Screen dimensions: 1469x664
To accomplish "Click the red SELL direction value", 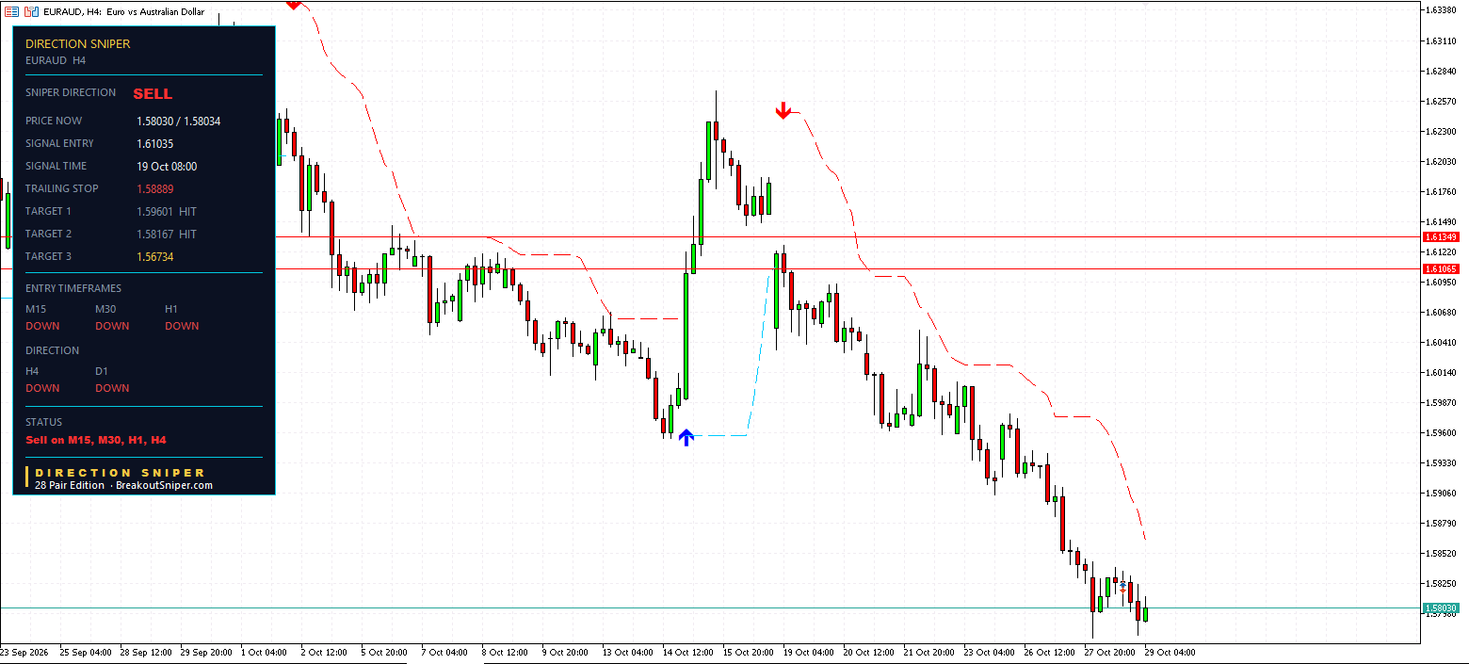I will pos(153,94).
